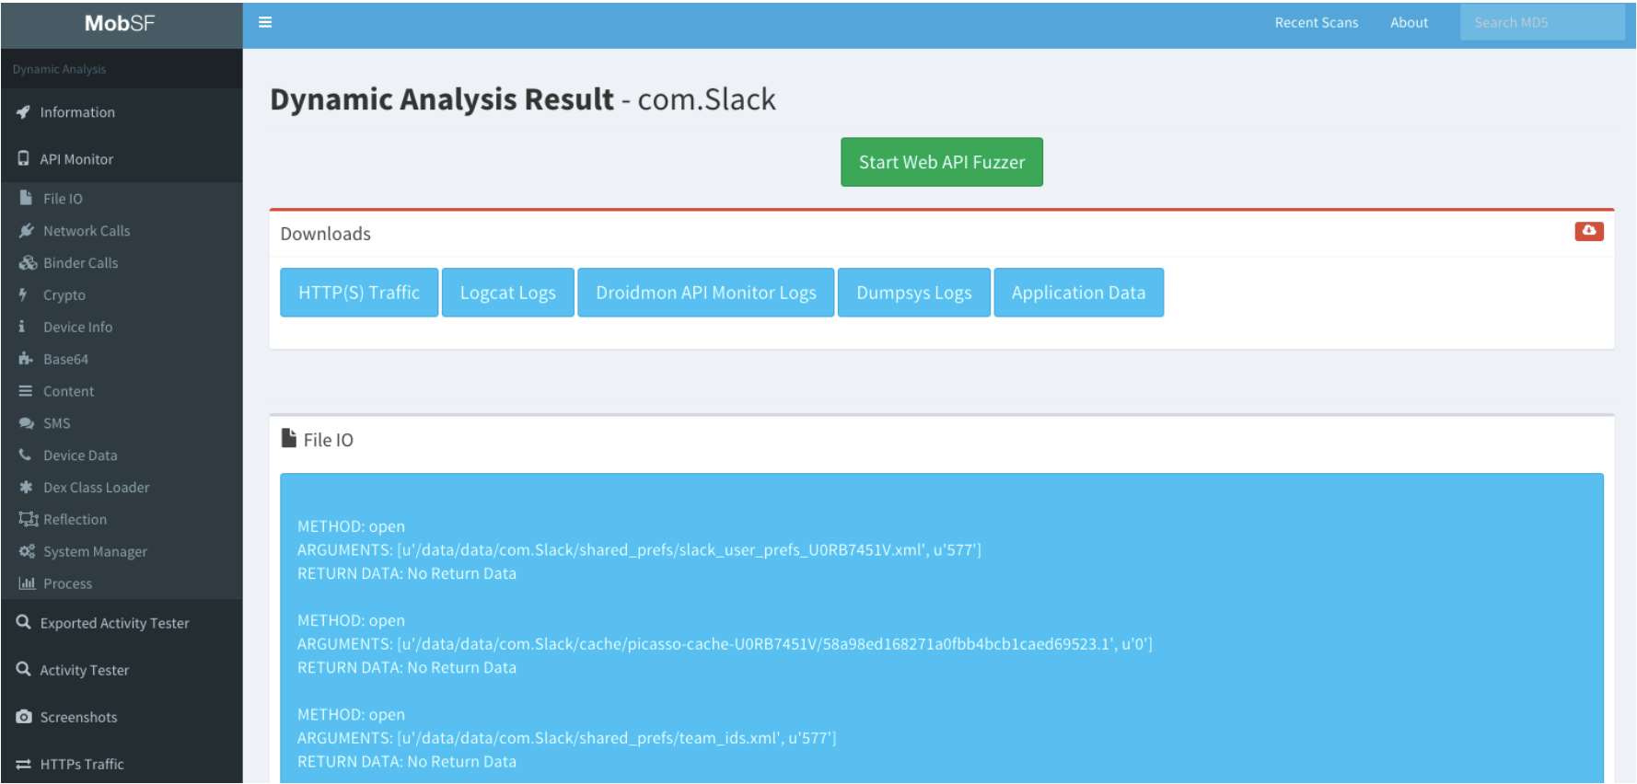Click the Dex Class Loader asterisk icon
This screenshot has width=1637, height=784.
[x=26, y=487]
